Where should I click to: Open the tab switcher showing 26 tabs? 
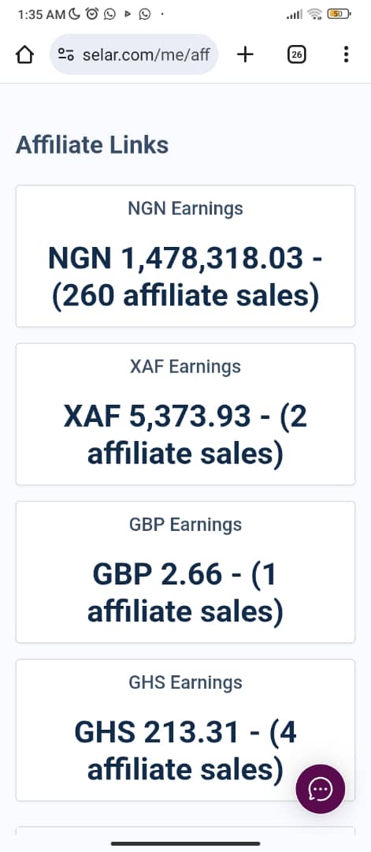tap(297, 54)
